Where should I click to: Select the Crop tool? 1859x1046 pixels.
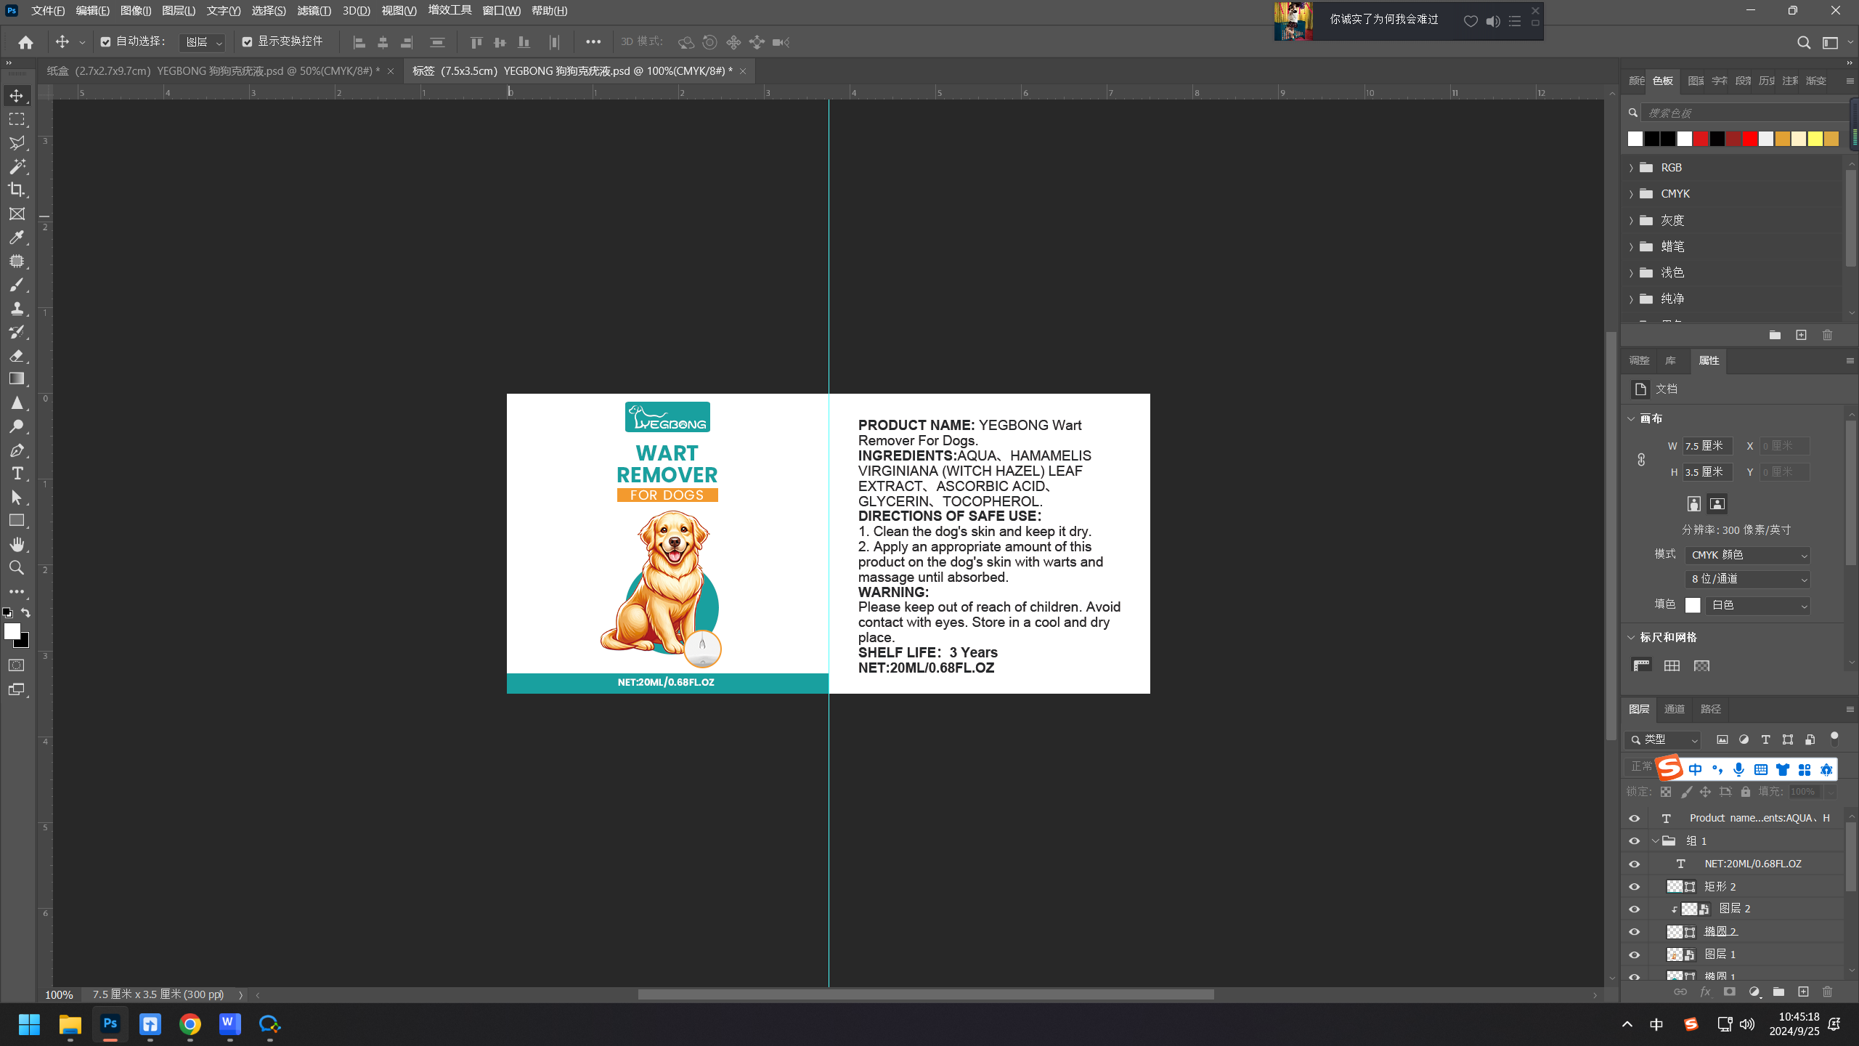16,190
